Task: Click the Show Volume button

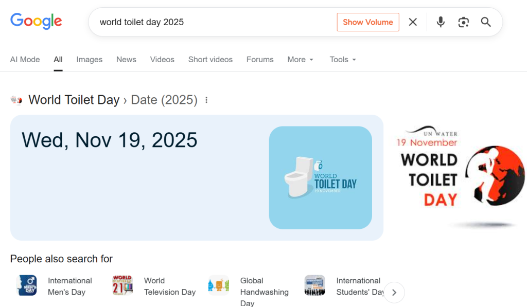Action: coord(368,22)
